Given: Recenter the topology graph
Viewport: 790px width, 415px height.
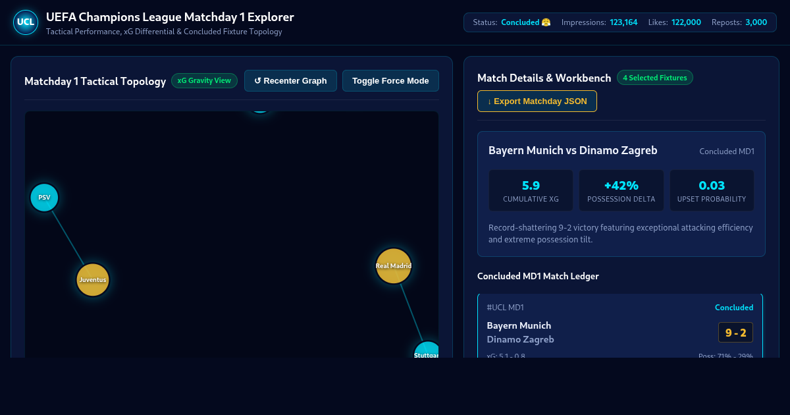Looking at the screenshot, I should (290, 81).
